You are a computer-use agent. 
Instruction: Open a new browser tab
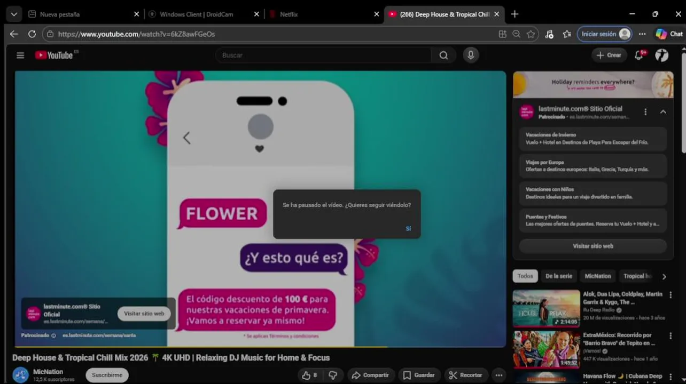(x=514, y=14)
